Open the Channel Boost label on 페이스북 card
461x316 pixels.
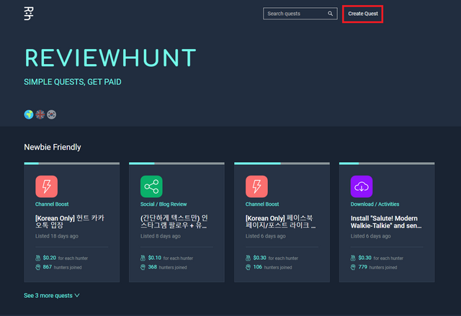(x=262, y=204)
